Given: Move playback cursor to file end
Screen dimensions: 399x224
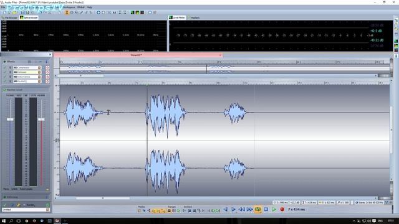Looking at the screenshot, I should click(x=233, y=210).
